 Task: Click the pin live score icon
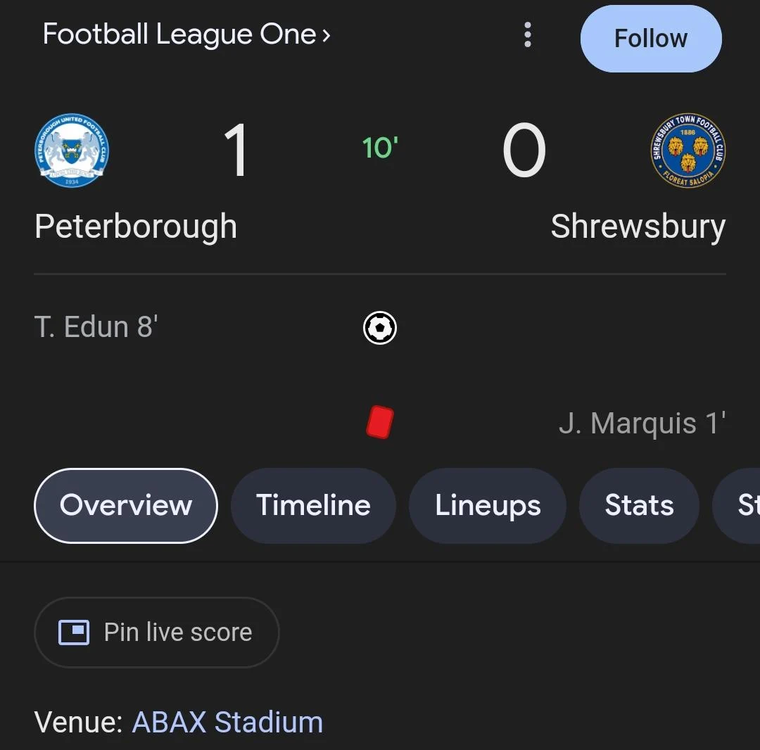point(72,632)
